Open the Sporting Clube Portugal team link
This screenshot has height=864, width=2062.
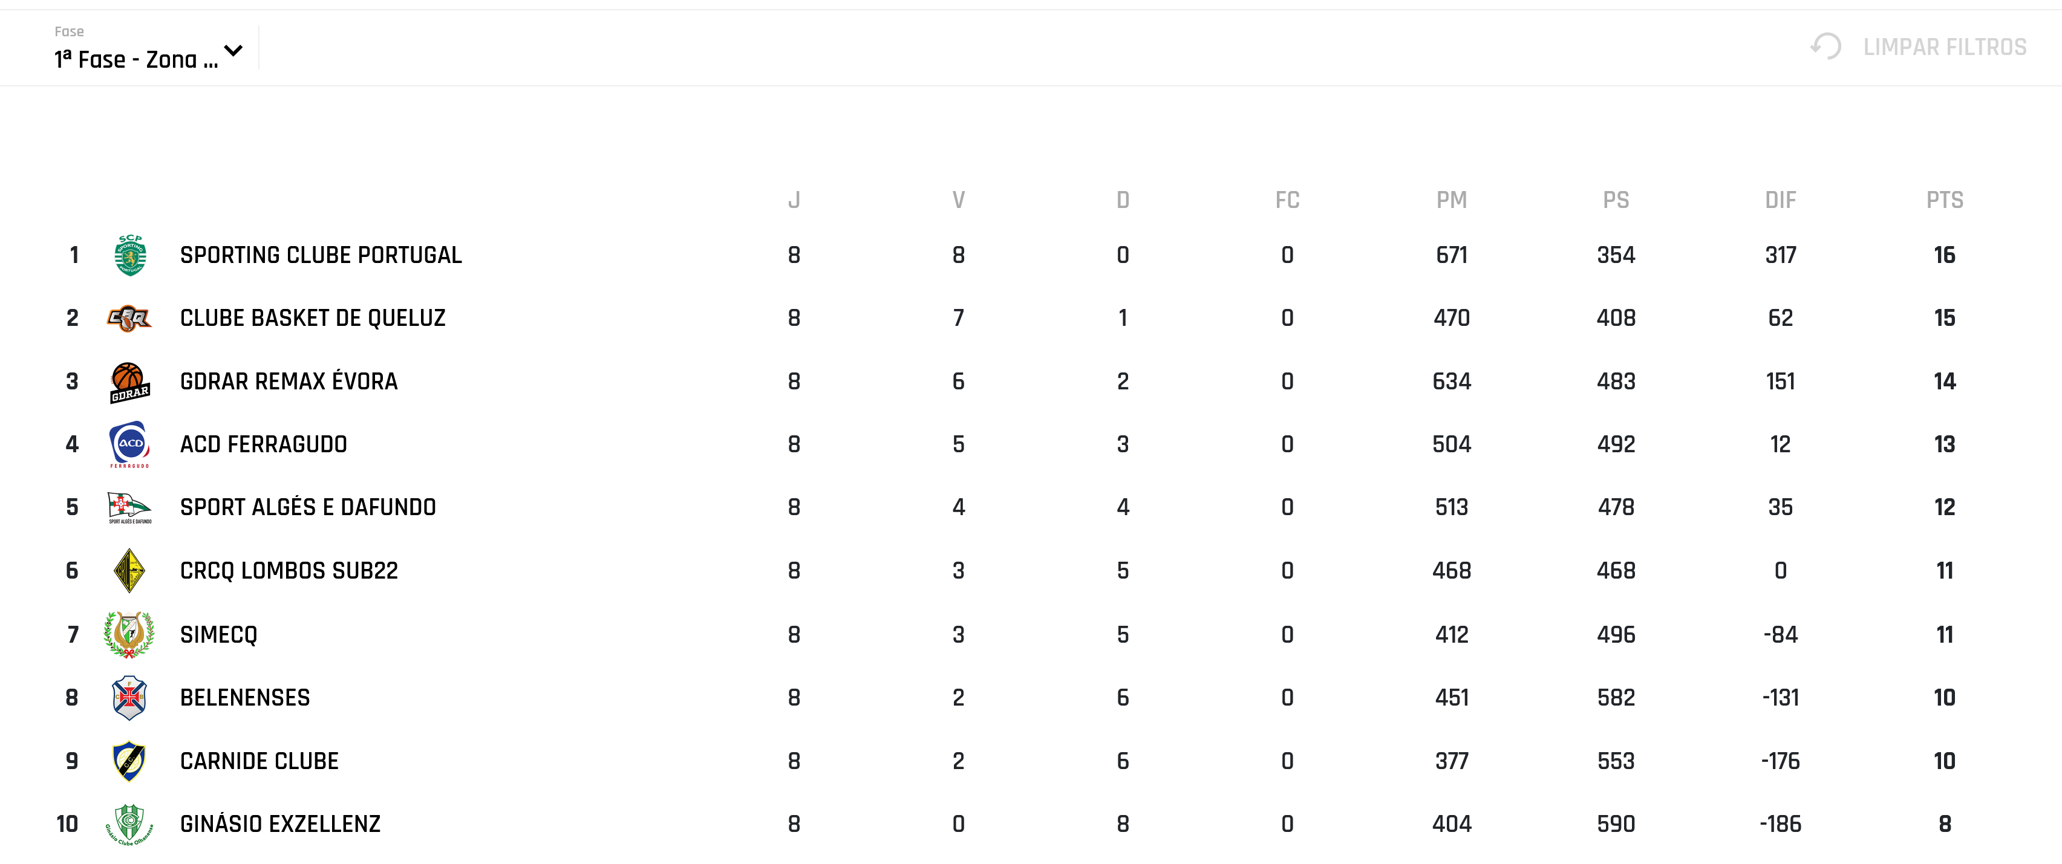click(321, 255)
